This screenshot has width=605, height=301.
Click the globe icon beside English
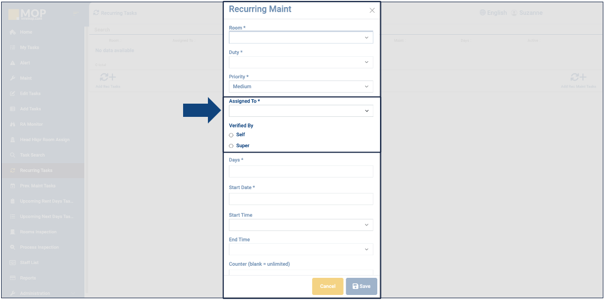pos(483,13)
